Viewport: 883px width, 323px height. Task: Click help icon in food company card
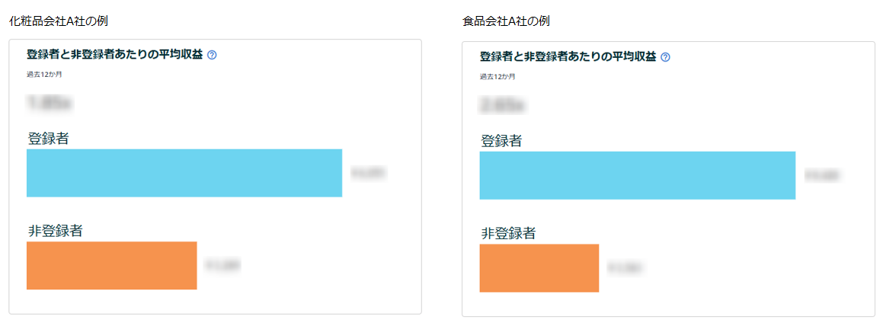pos(665,57)
